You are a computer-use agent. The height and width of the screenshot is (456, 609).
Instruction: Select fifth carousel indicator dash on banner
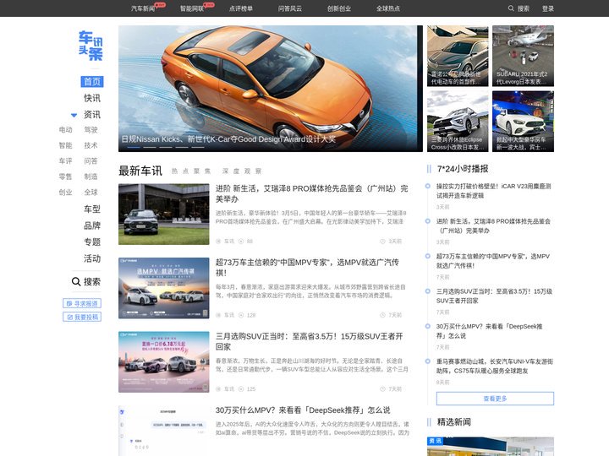pos(198,147)
